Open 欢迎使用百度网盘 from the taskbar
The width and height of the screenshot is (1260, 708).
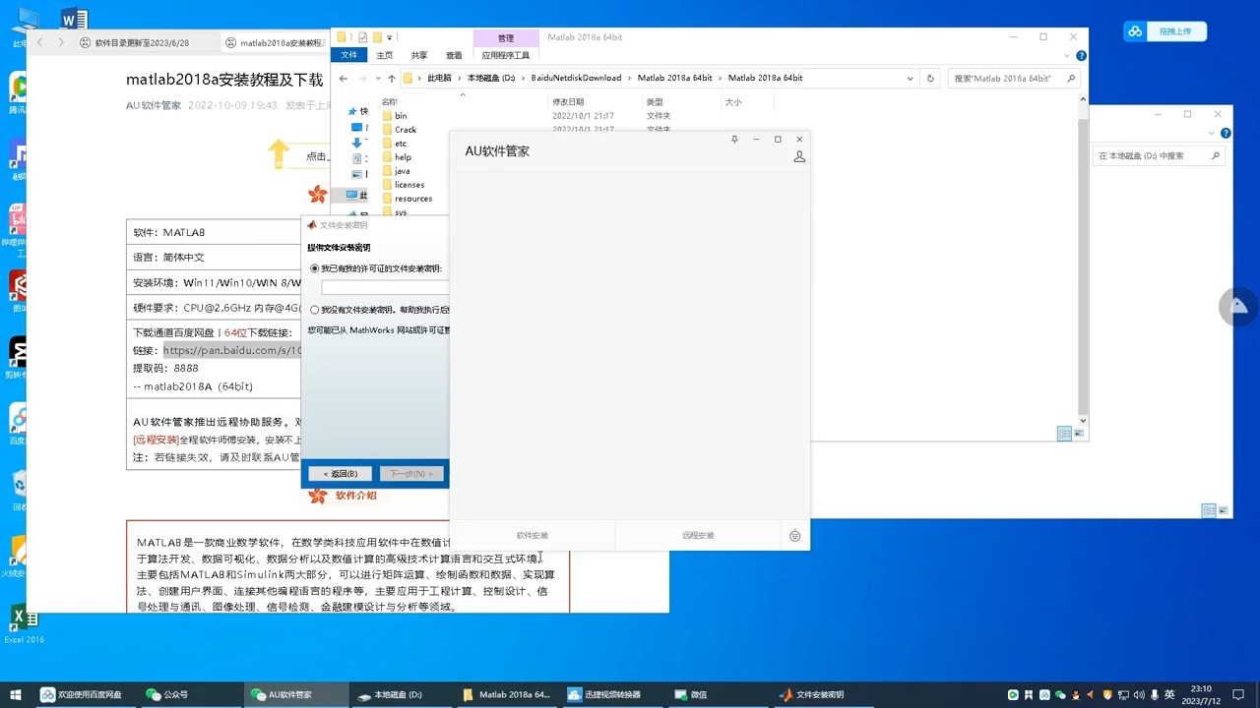(85, 694)
